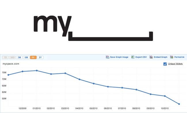
Task: Click the Embed Graph icon
Action: point(151,57)
